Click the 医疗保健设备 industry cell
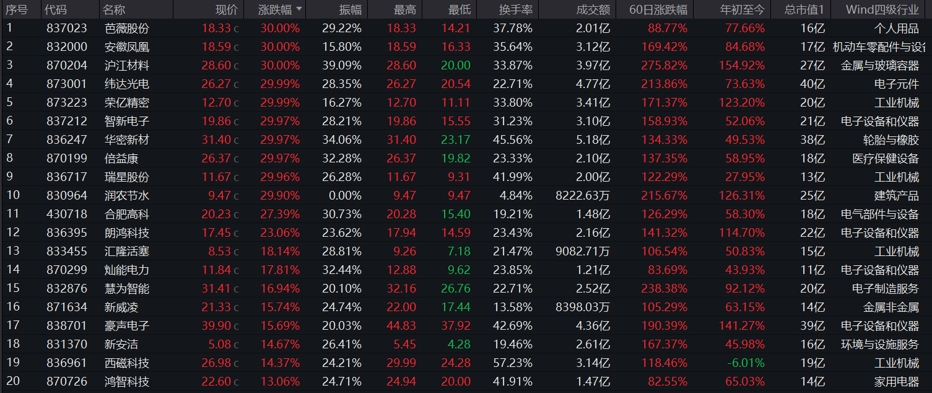Image resolution: width=932 pixels, height=393 pixels. coord(886,158)
